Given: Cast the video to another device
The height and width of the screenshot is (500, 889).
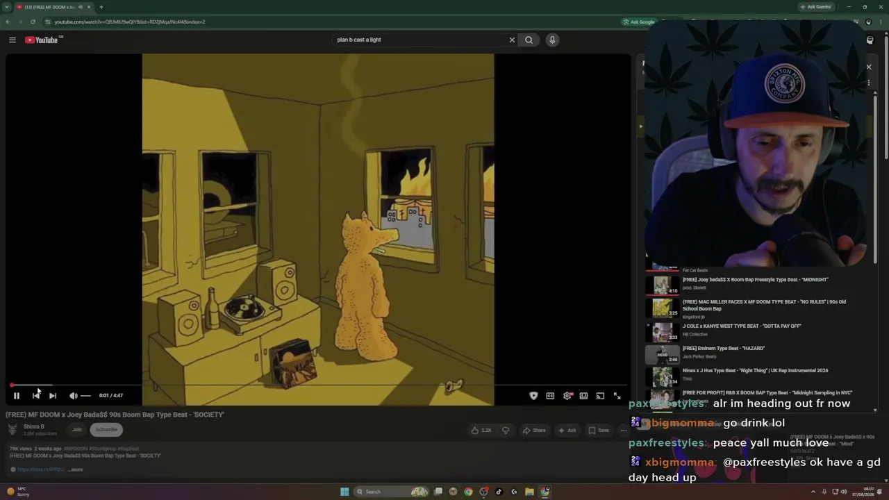Looking at the screenshot, I should click(600, 396).
